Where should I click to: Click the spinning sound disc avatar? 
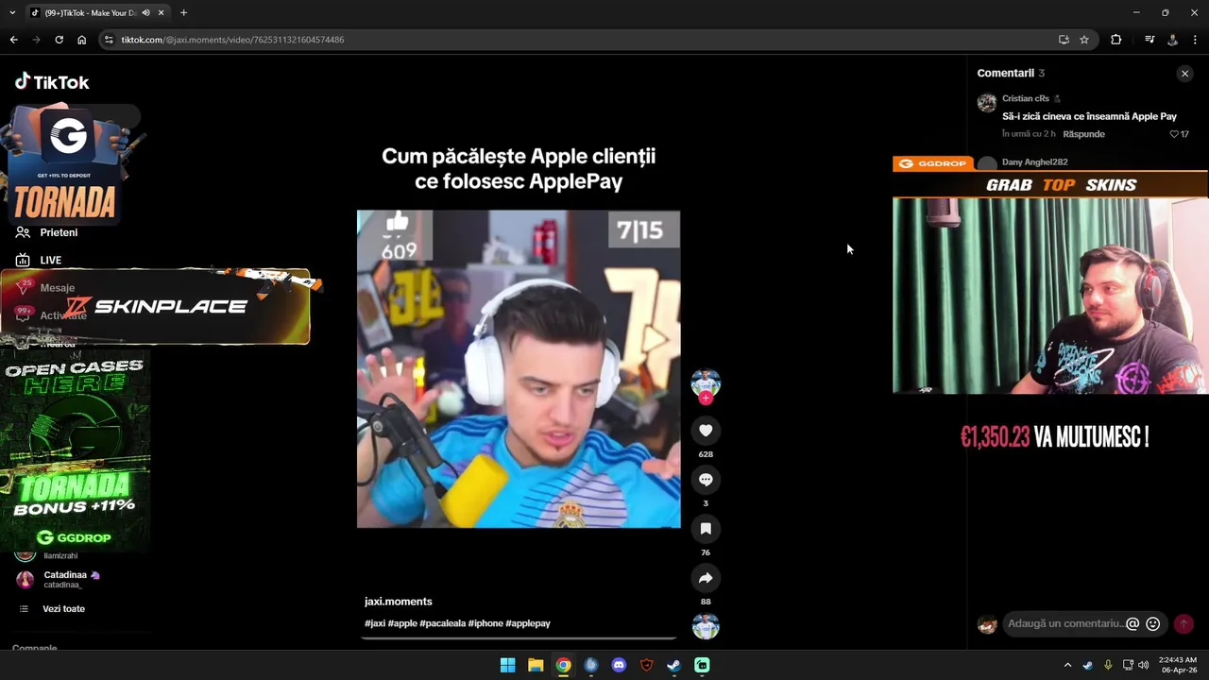(706, 626)
